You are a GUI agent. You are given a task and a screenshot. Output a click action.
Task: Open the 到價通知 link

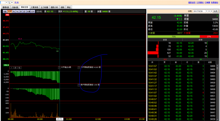tap(215, 2)
